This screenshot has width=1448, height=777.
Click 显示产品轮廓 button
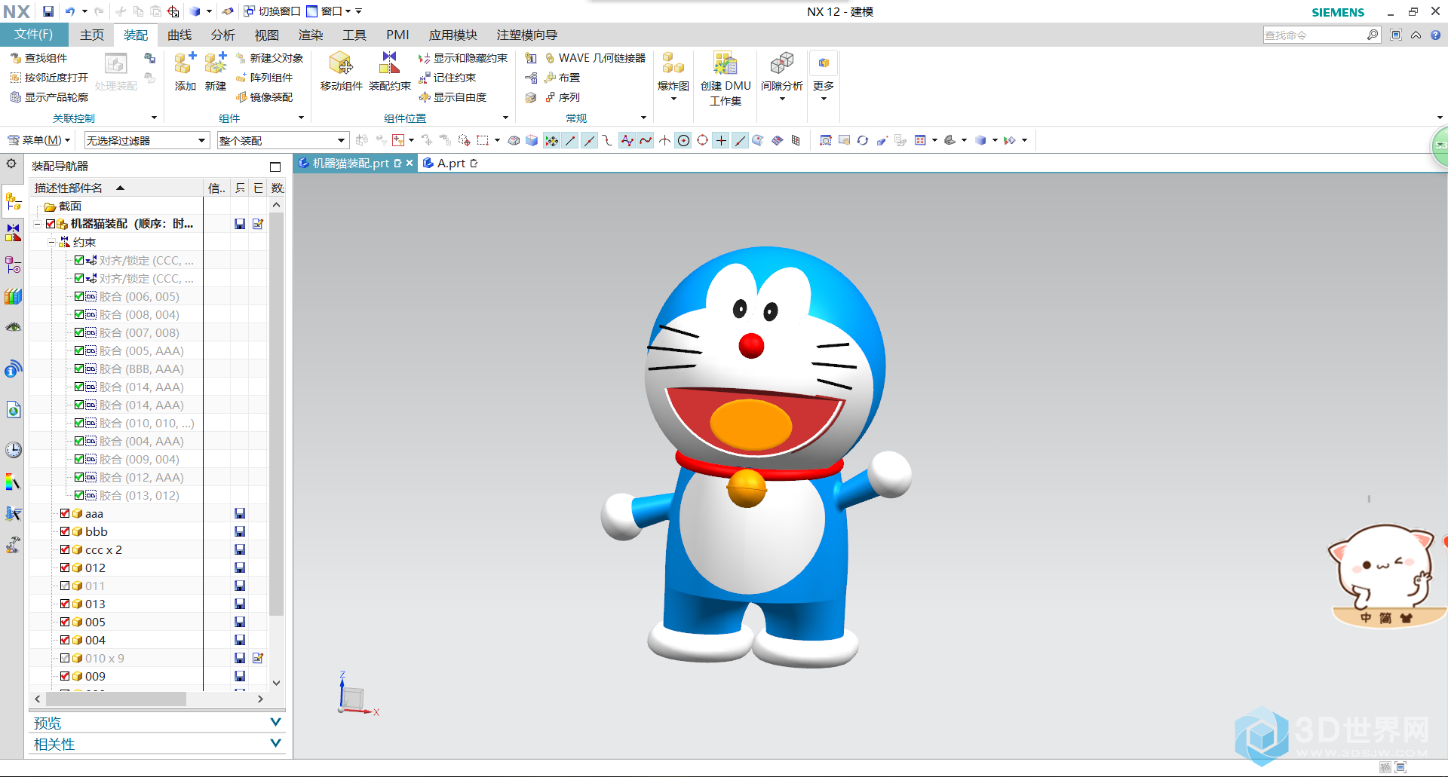pyautogui.click(x=49, y=97)
